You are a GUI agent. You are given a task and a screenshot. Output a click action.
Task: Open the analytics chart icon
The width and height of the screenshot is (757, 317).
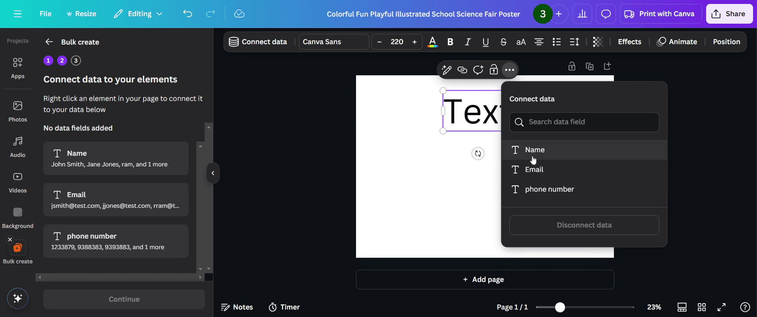point(582,14)
